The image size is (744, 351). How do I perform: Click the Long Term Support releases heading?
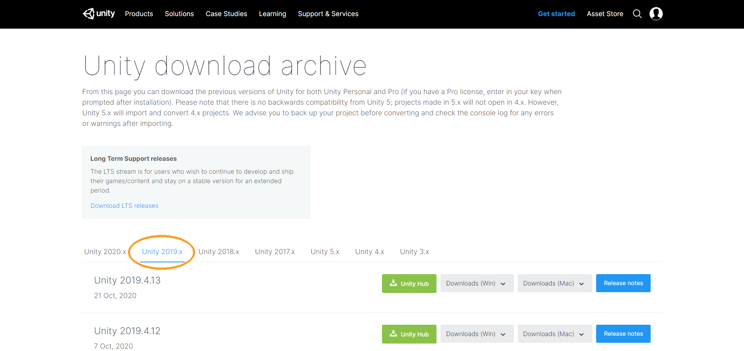133,158
